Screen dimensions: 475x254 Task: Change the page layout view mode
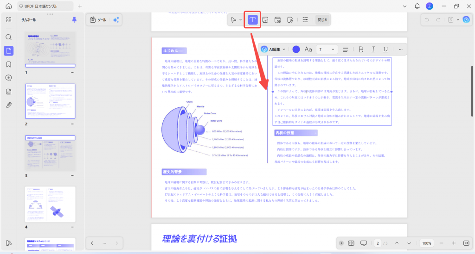pos(351,243)
